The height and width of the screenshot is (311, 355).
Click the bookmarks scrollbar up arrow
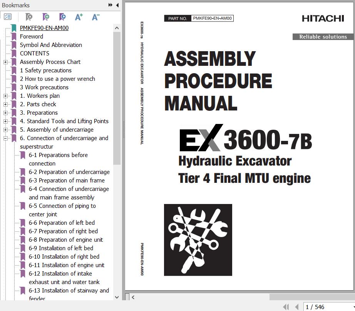click(117, 28)
